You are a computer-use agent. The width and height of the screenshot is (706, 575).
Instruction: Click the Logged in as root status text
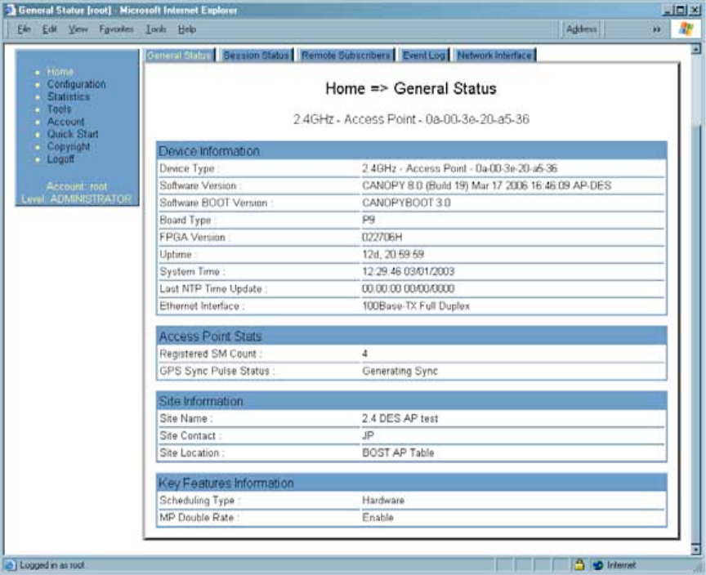tap(52, 565)
